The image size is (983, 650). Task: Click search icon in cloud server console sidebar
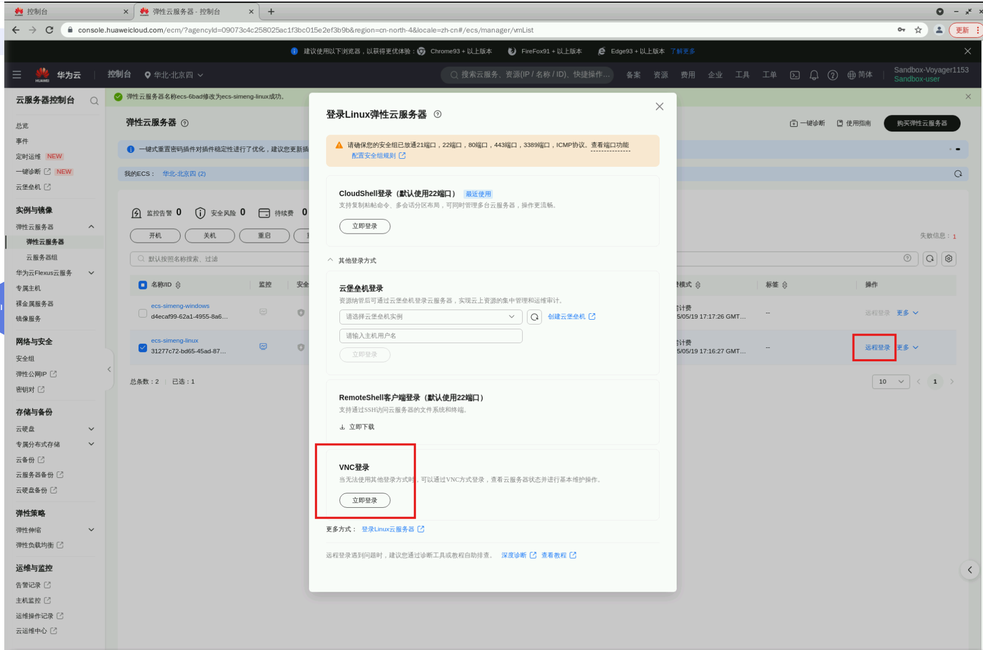94,100
